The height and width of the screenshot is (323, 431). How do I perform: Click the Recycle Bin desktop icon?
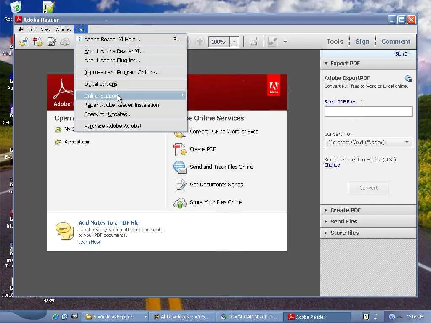pos(16,7)
